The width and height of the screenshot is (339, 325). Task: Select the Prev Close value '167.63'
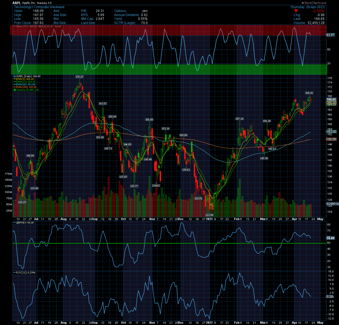[x=38, y=23]
